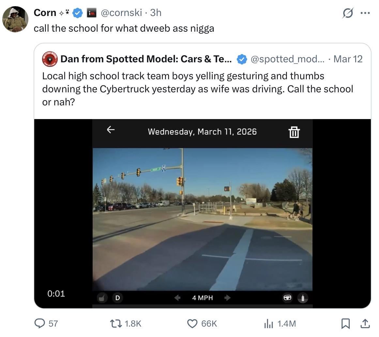Open Corn's profile avatar
The height and width of the screenshot is (337, 379).
tap(15, 19)
